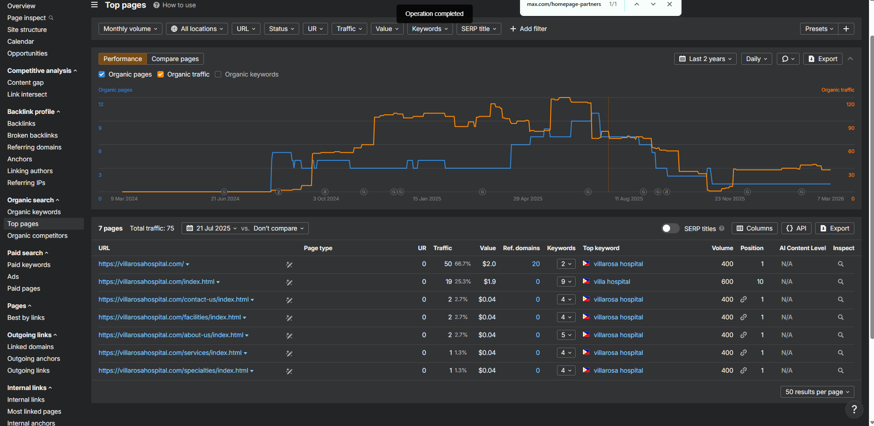Switch to the Compare pages tab
Viewport: 874px width, 426px height.
(175, 59)
